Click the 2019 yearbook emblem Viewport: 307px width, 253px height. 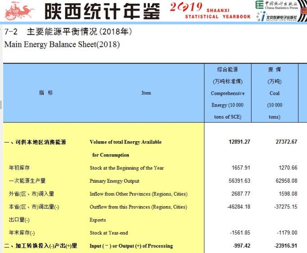(186, 7)
